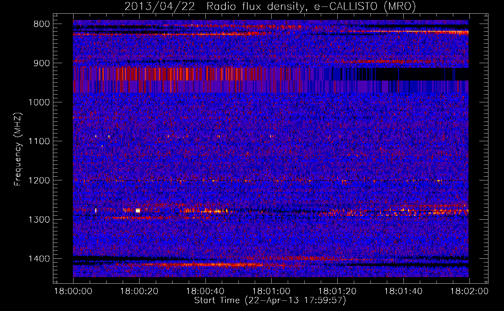
Task: Click the 'Start Time (22-Apr-13 17:59:57)' label
Action: (270, 300)
